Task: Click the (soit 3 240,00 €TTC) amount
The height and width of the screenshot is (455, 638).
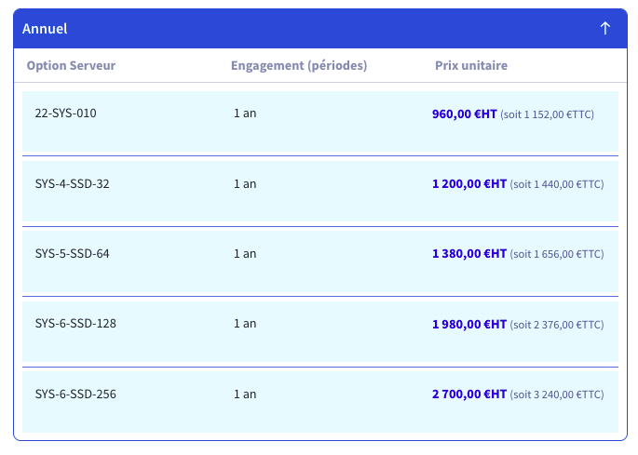Action: click(557, 395)
